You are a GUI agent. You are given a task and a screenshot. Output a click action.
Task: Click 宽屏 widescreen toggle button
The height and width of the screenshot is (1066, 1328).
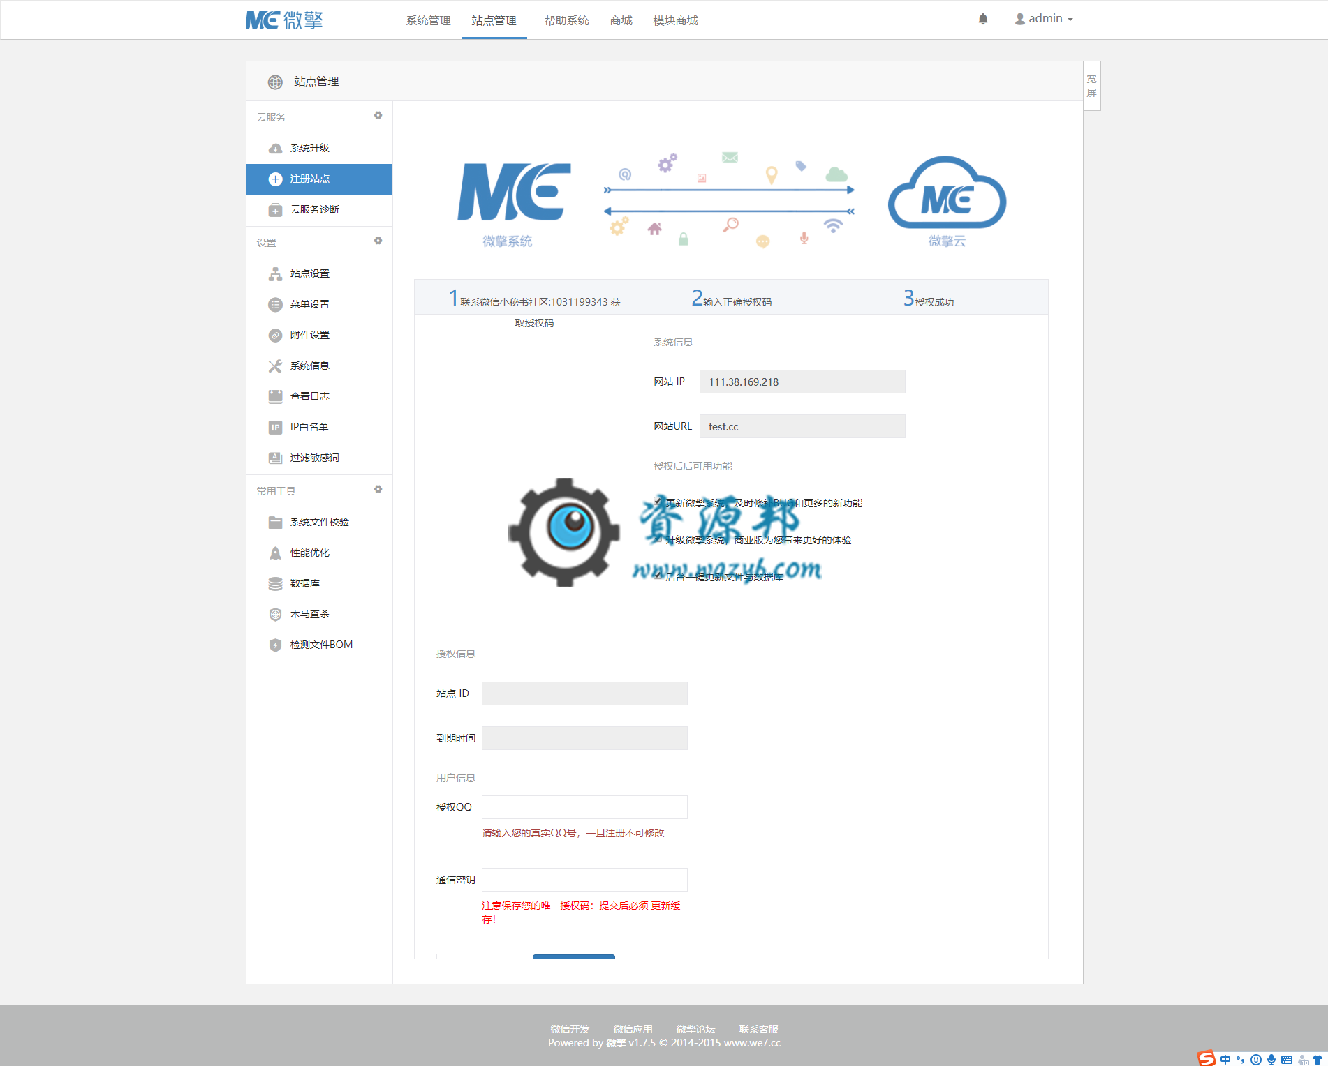pos(1092,86)
